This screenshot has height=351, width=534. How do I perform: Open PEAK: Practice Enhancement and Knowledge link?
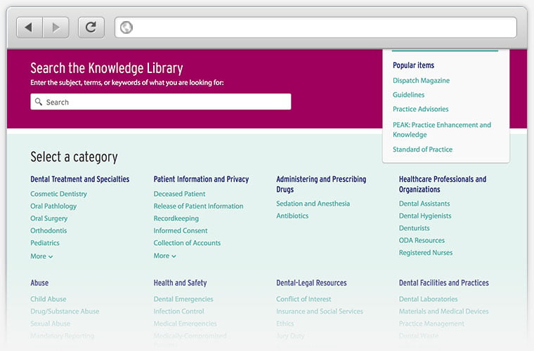(442, 130)
